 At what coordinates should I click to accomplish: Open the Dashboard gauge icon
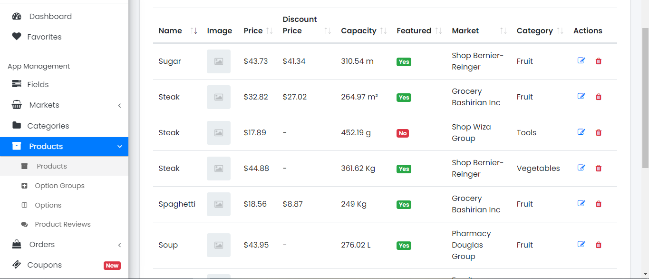tap(17, 16)
